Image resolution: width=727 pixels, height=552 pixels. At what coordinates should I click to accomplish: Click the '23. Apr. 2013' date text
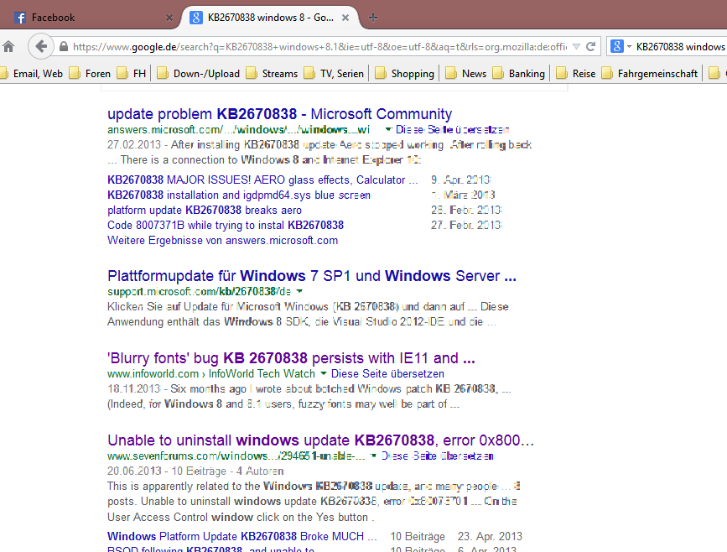[x=490, y=536]
